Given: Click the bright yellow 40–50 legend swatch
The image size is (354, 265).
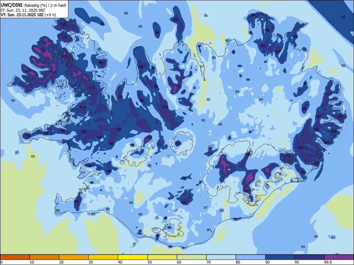Looking at the screenshot, I should pyautogui.click(x=133, y=257).
